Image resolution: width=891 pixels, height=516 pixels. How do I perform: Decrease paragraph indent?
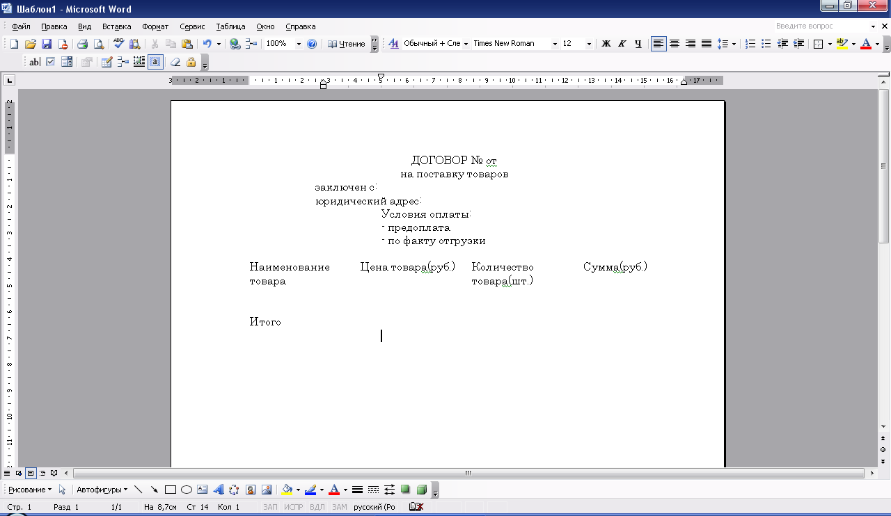point(782,44)
